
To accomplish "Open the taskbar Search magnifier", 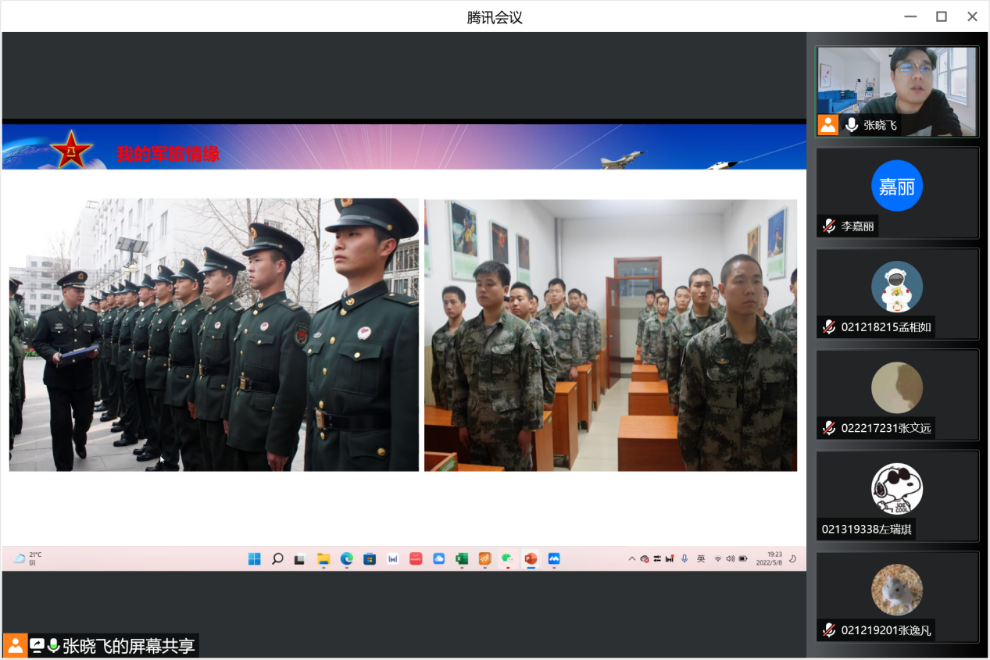I will pyautogui.click(x=277, y=558).
